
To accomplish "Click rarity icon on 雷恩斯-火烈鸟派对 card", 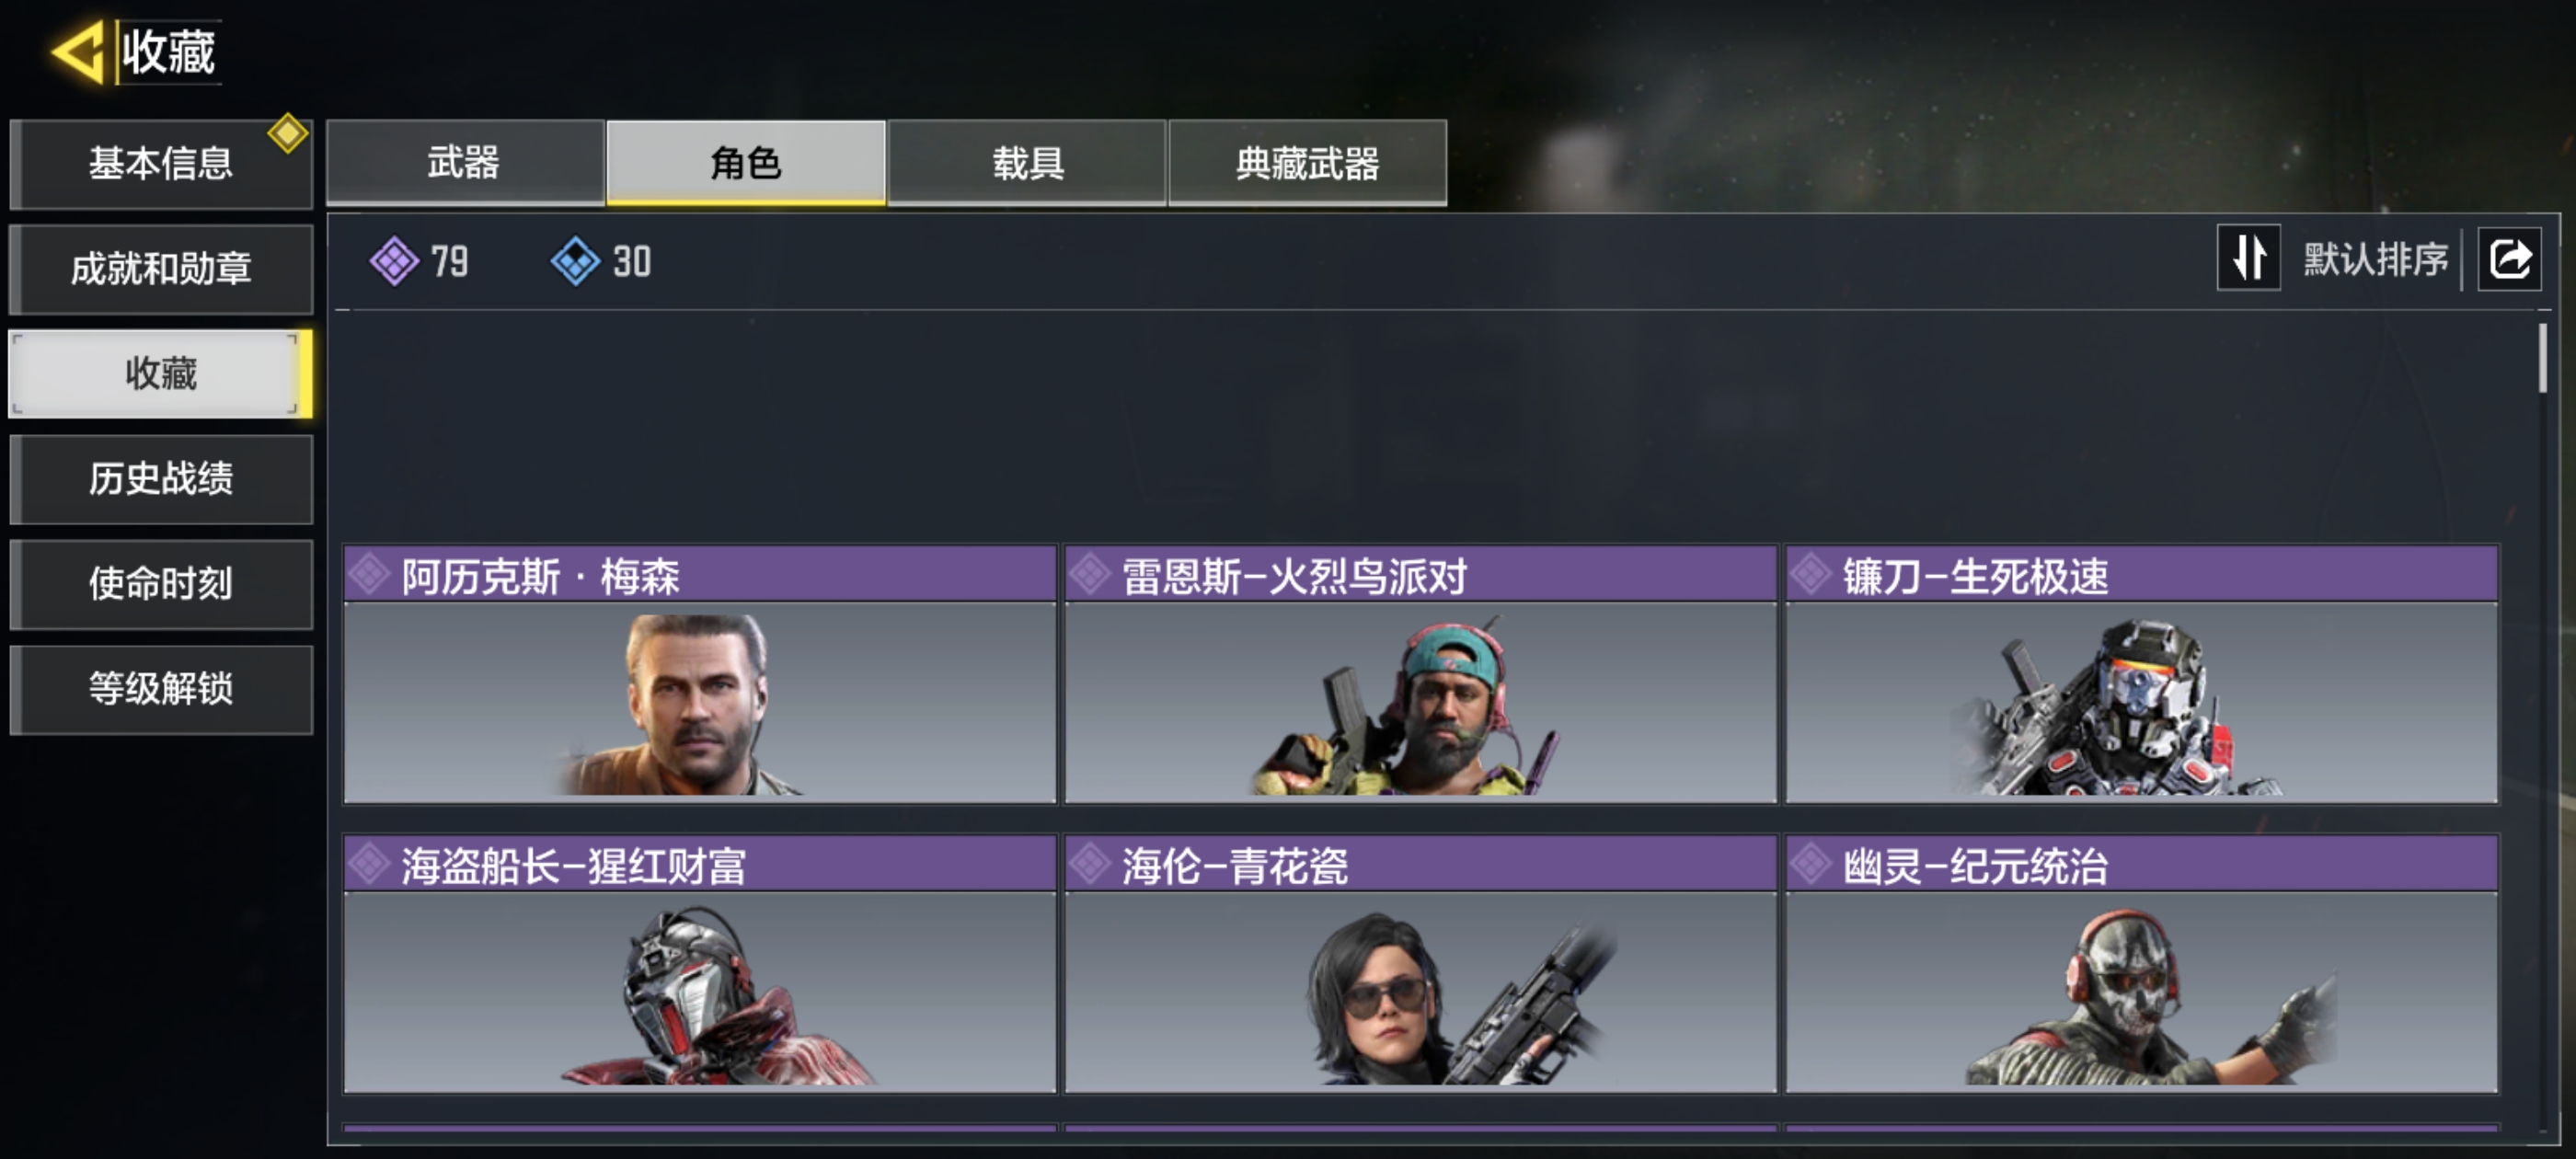I will click(x=1090, y=575).
